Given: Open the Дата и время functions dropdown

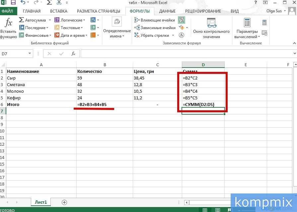Looking at the screenshot, I should pos(71,35).
